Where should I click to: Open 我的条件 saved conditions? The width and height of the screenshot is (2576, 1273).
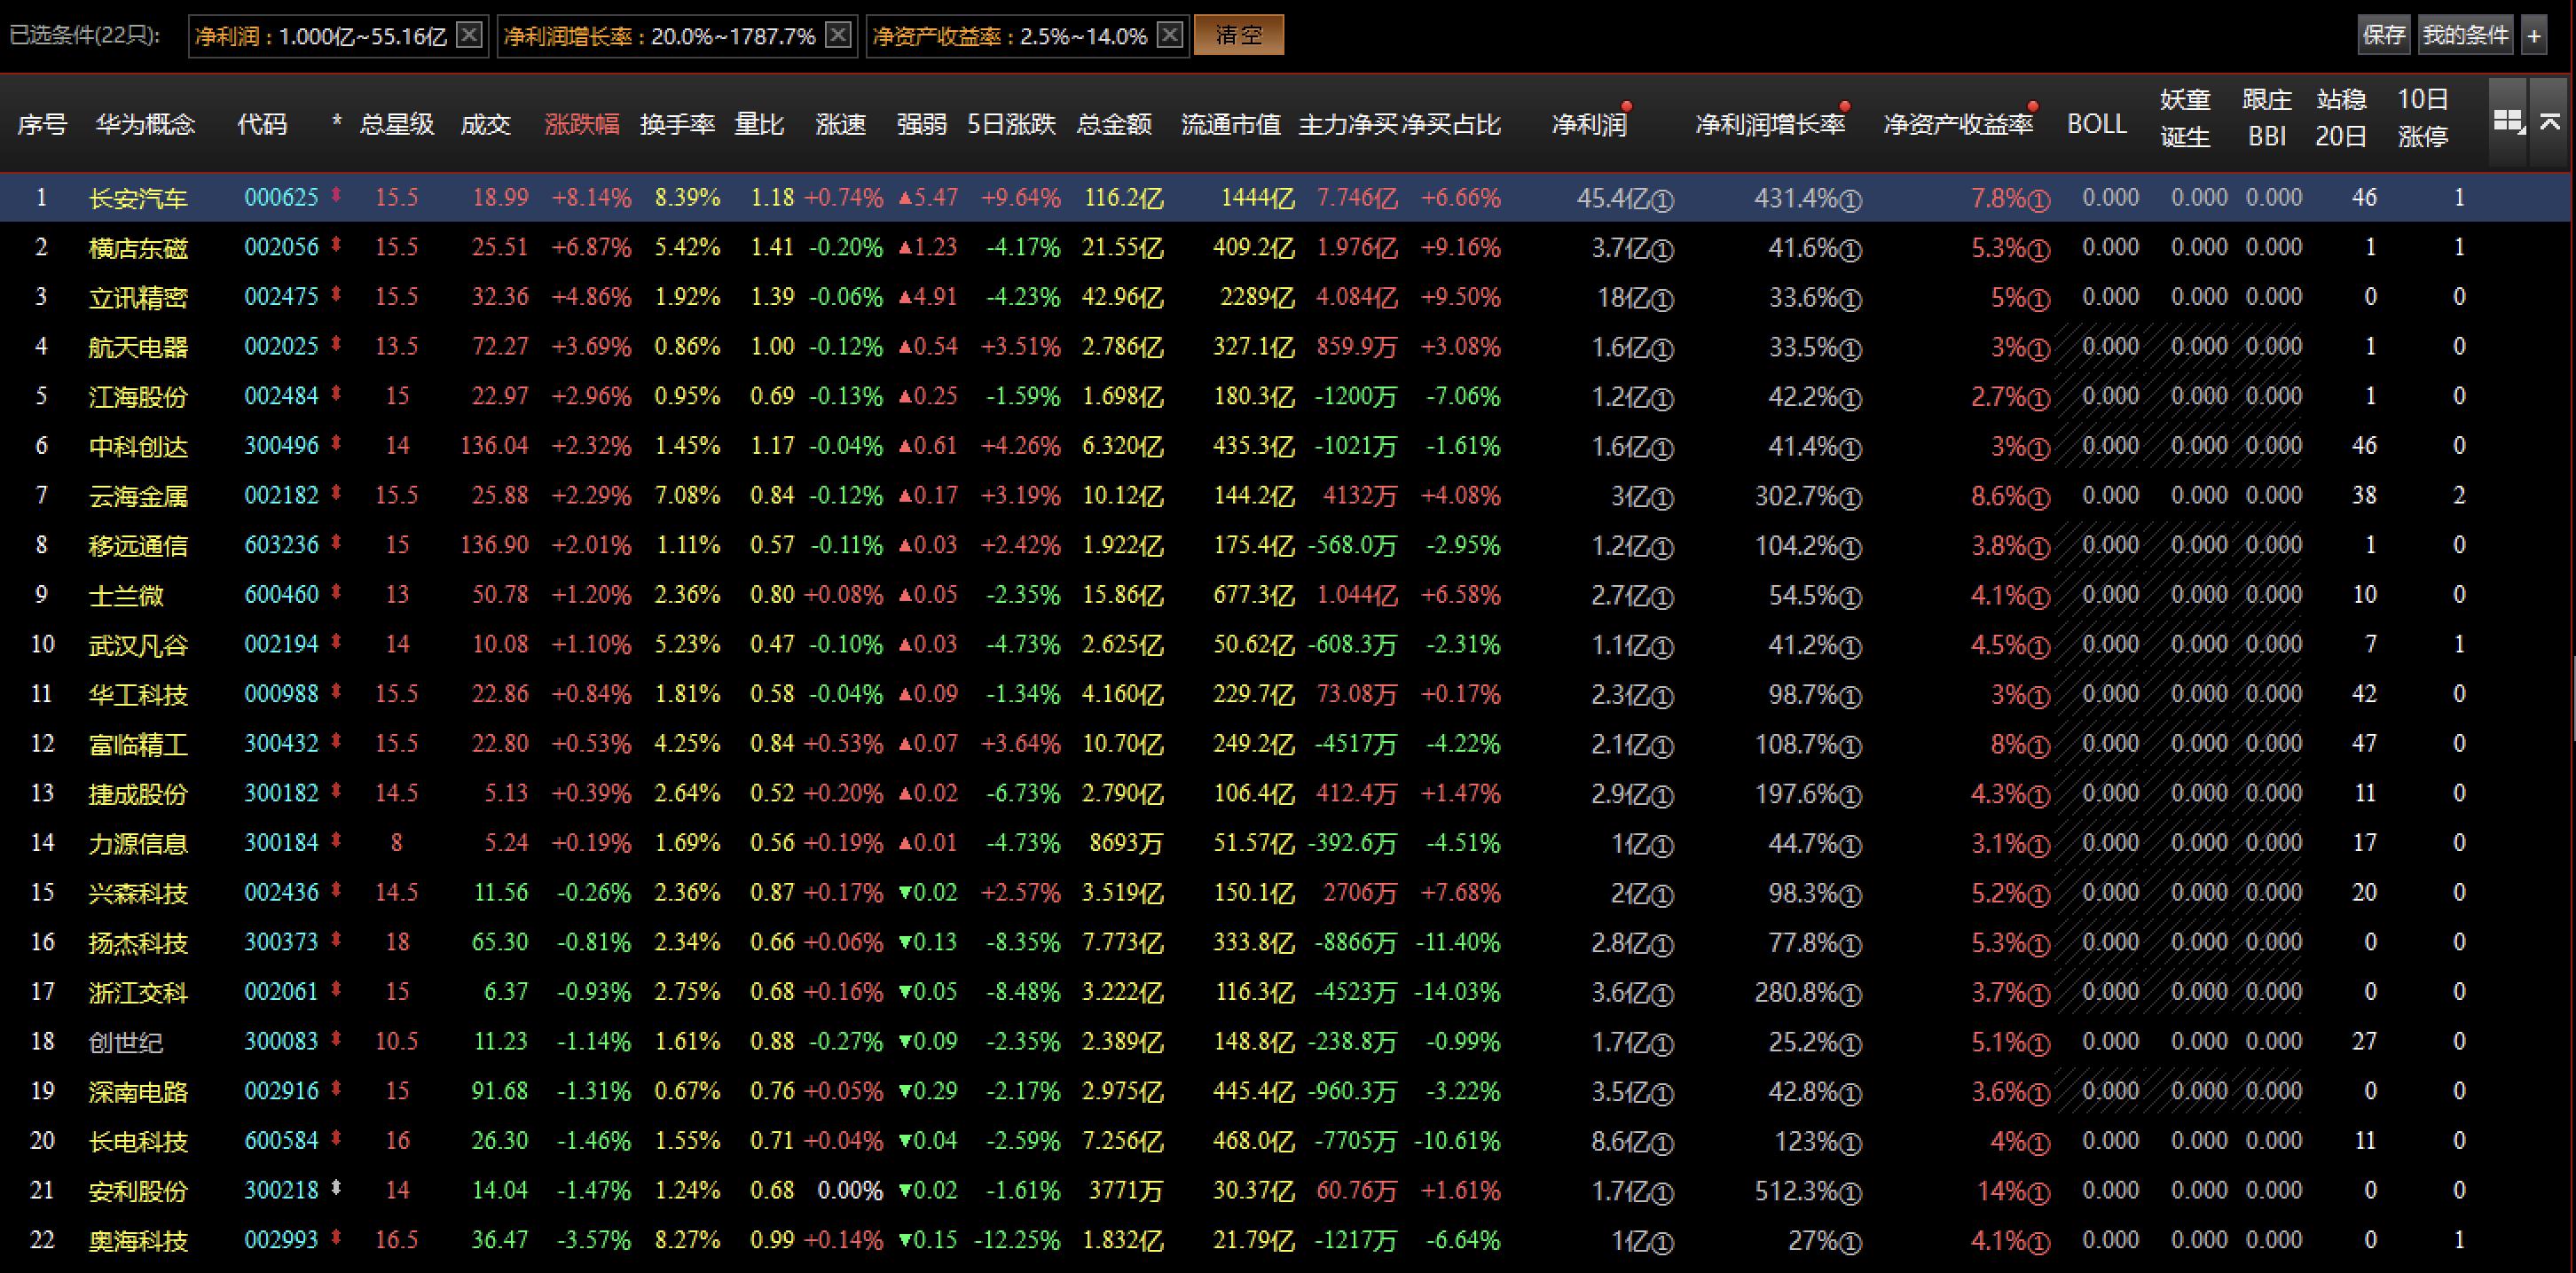pyautogui.click(x=2465, y=35)
